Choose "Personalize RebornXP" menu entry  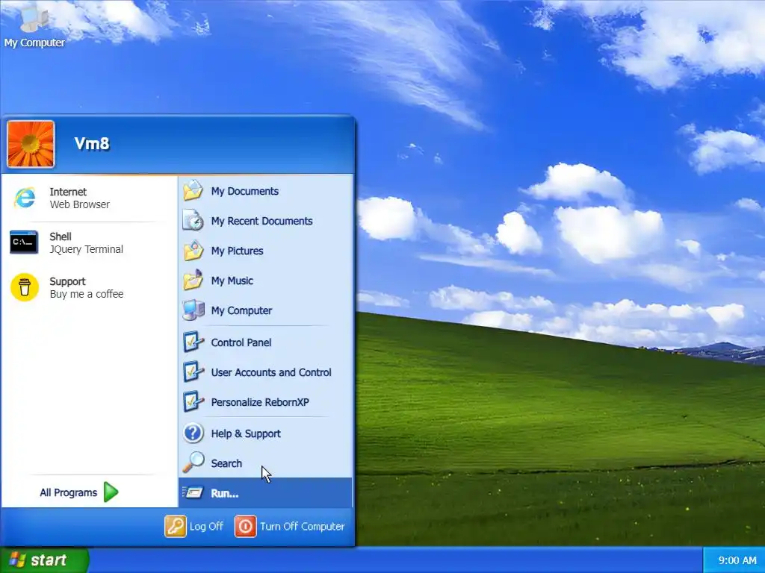click(266, 402)
